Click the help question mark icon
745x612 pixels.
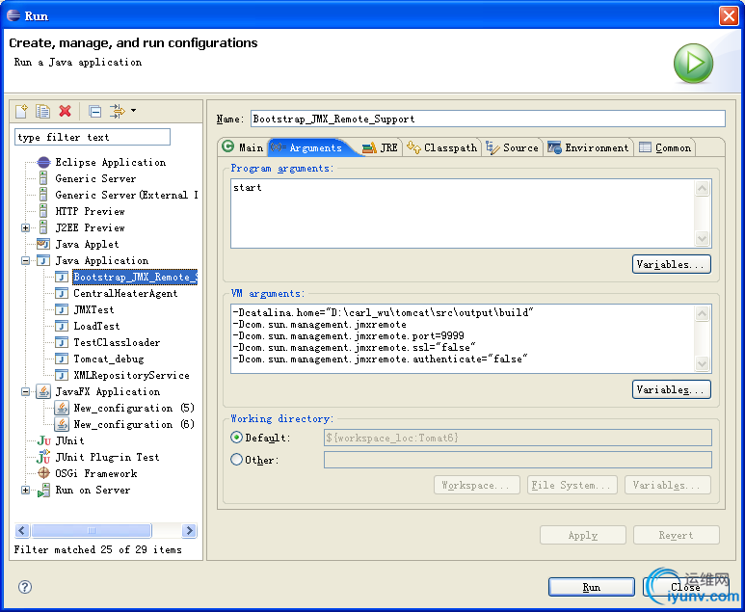[25, 587]
